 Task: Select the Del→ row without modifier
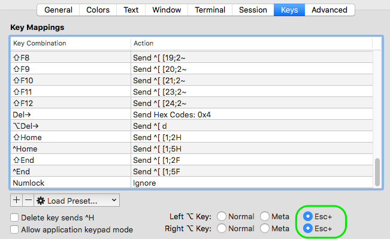[x=192, y=114]
